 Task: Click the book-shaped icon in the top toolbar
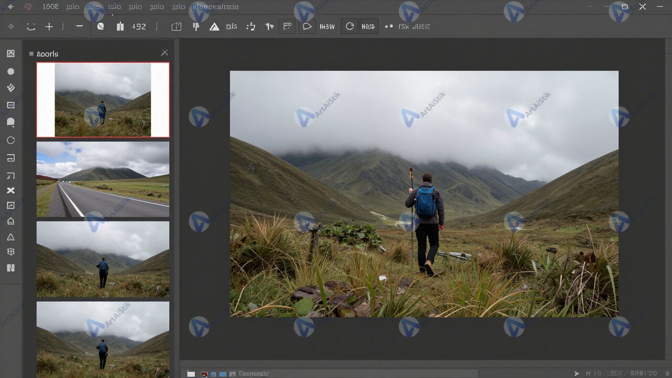[176, 27]
